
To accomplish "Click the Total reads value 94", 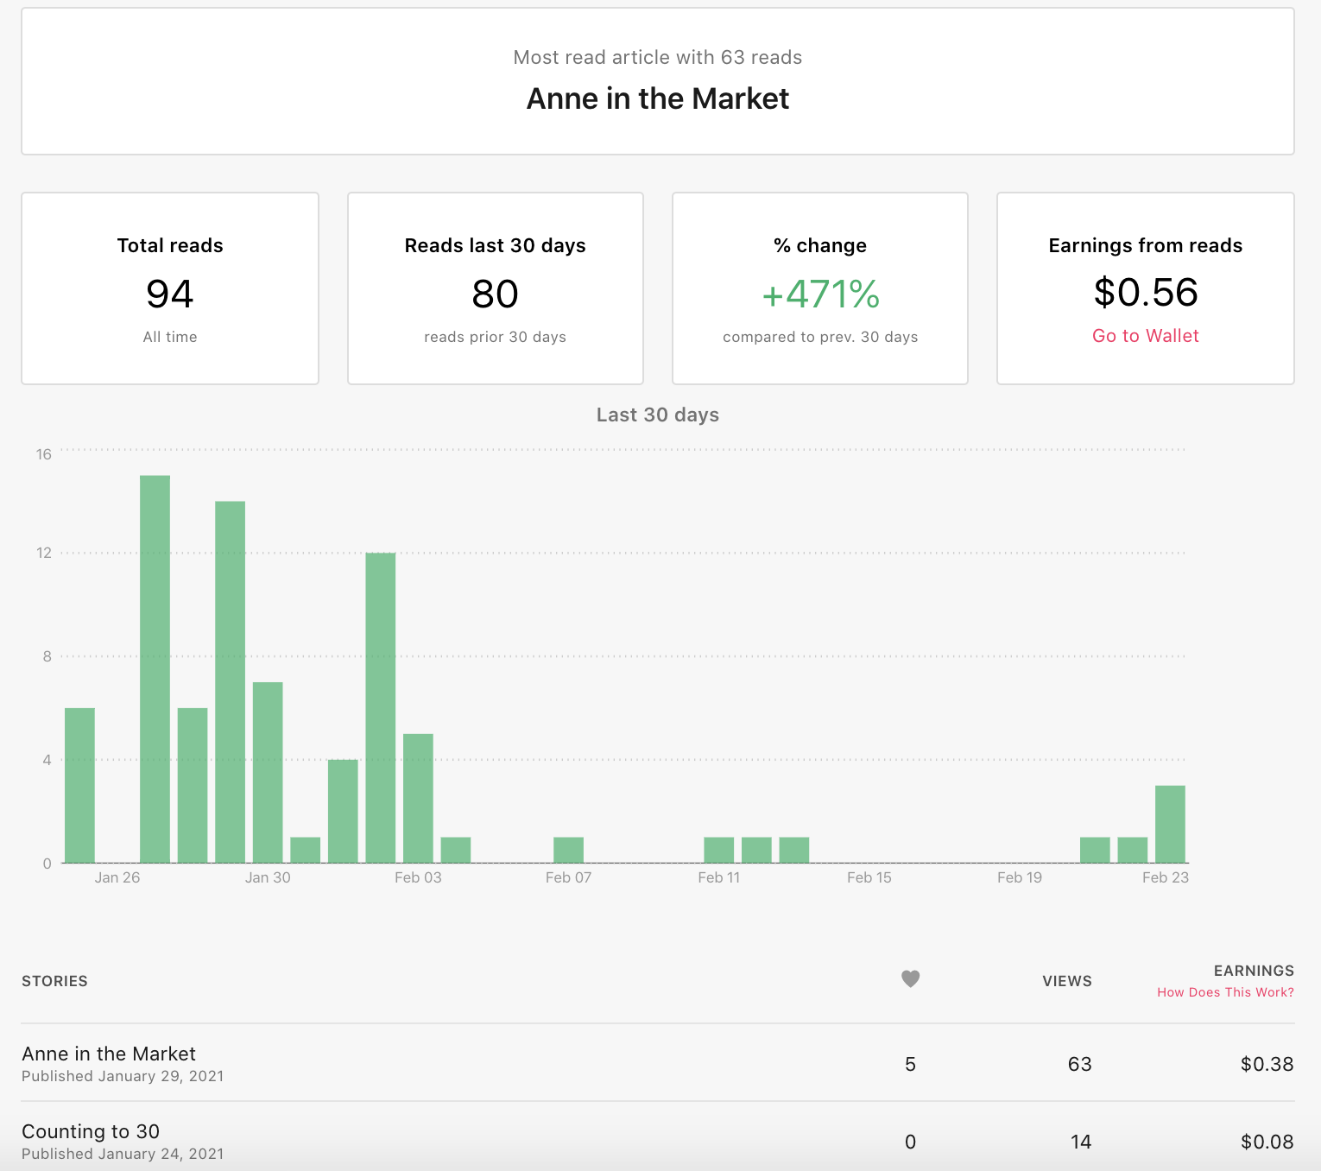I will pos(170,294).
